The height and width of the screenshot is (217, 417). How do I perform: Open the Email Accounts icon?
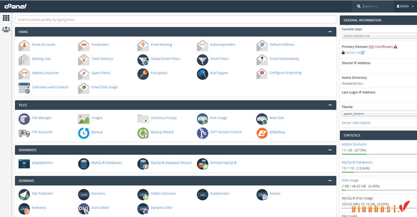click(24, 45)
